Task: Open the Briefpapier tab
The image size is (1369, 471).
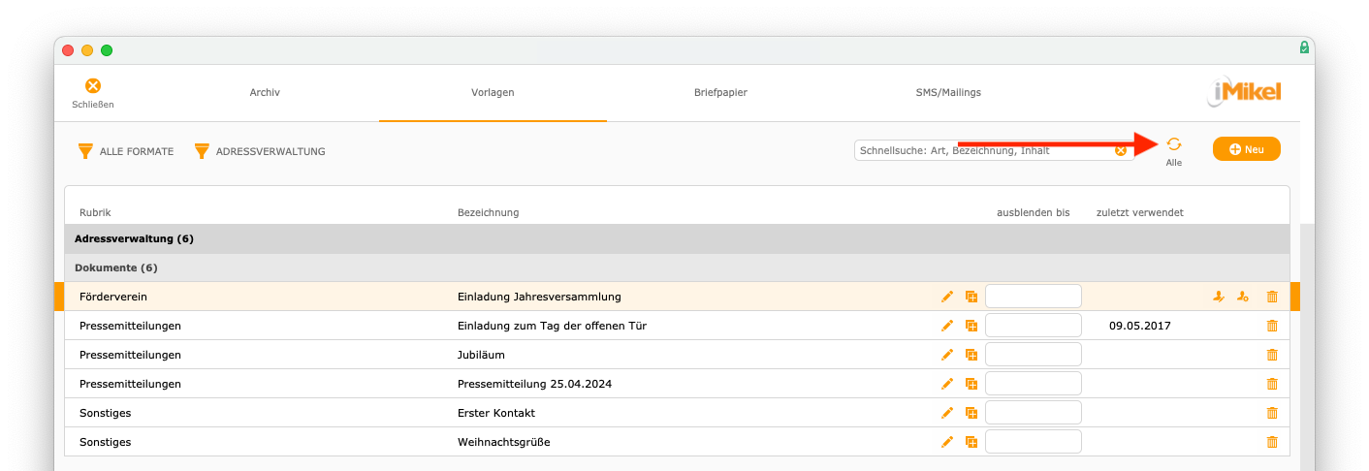Action: [x=720, y=93]
